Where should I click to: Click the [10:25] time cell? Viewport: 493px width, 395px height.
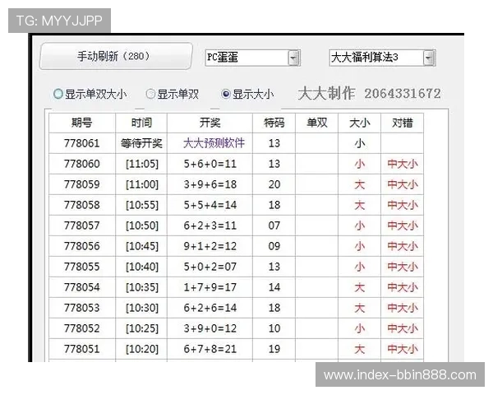click(141, 328)
